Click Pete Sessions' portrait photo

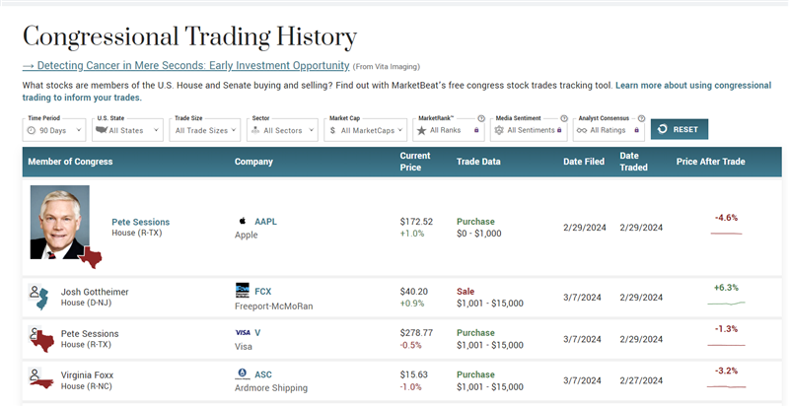[x=60, y=222]
